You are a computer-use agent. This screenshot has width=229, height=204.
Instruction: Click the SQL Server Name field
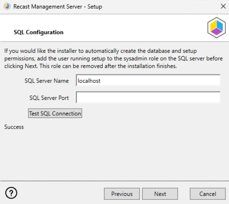[x=148, y=80]
